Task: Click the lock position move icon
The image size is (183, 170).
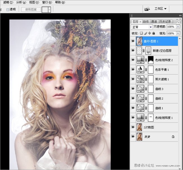Action: click(149, 33)
